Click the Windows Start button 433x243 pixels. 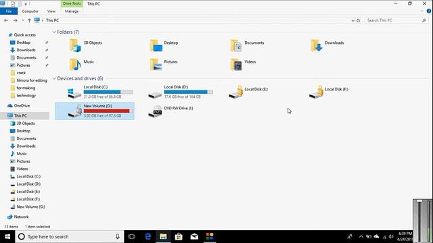coord(7,237)
